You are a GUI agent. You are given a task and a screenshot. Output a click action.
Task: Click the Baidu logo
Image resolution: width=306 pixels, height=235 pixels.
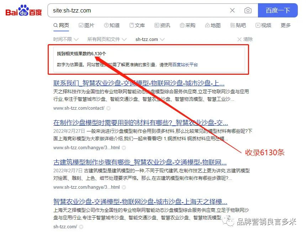pyautogui.click(x=23, y=10)
